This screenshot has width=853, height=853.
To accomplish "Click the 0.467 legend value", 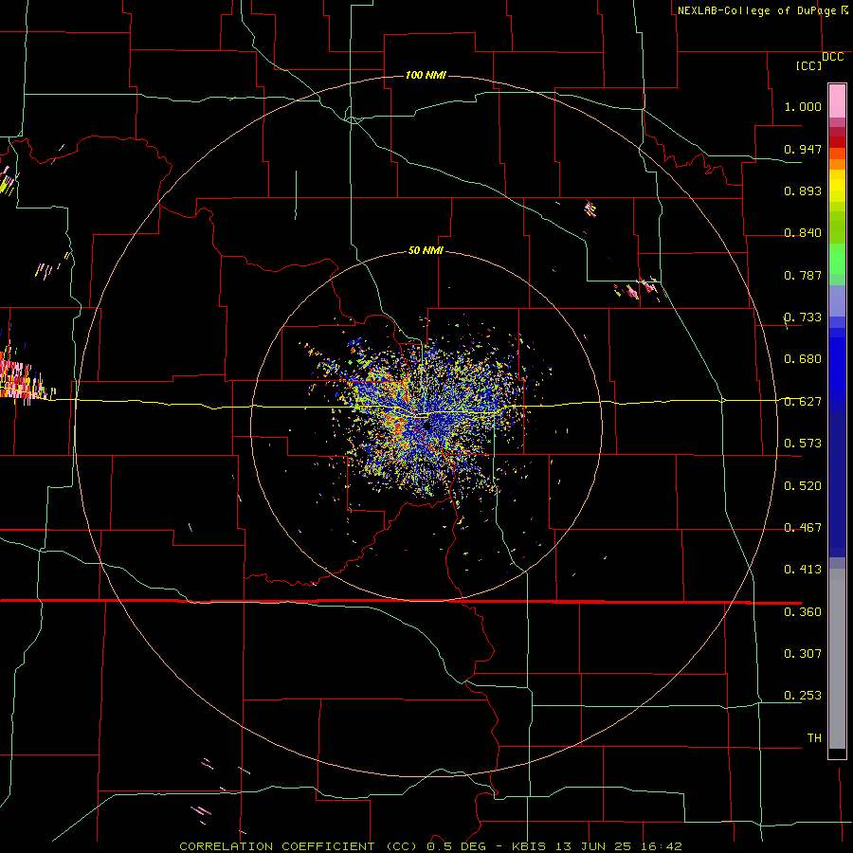I will tap(803, 528).
